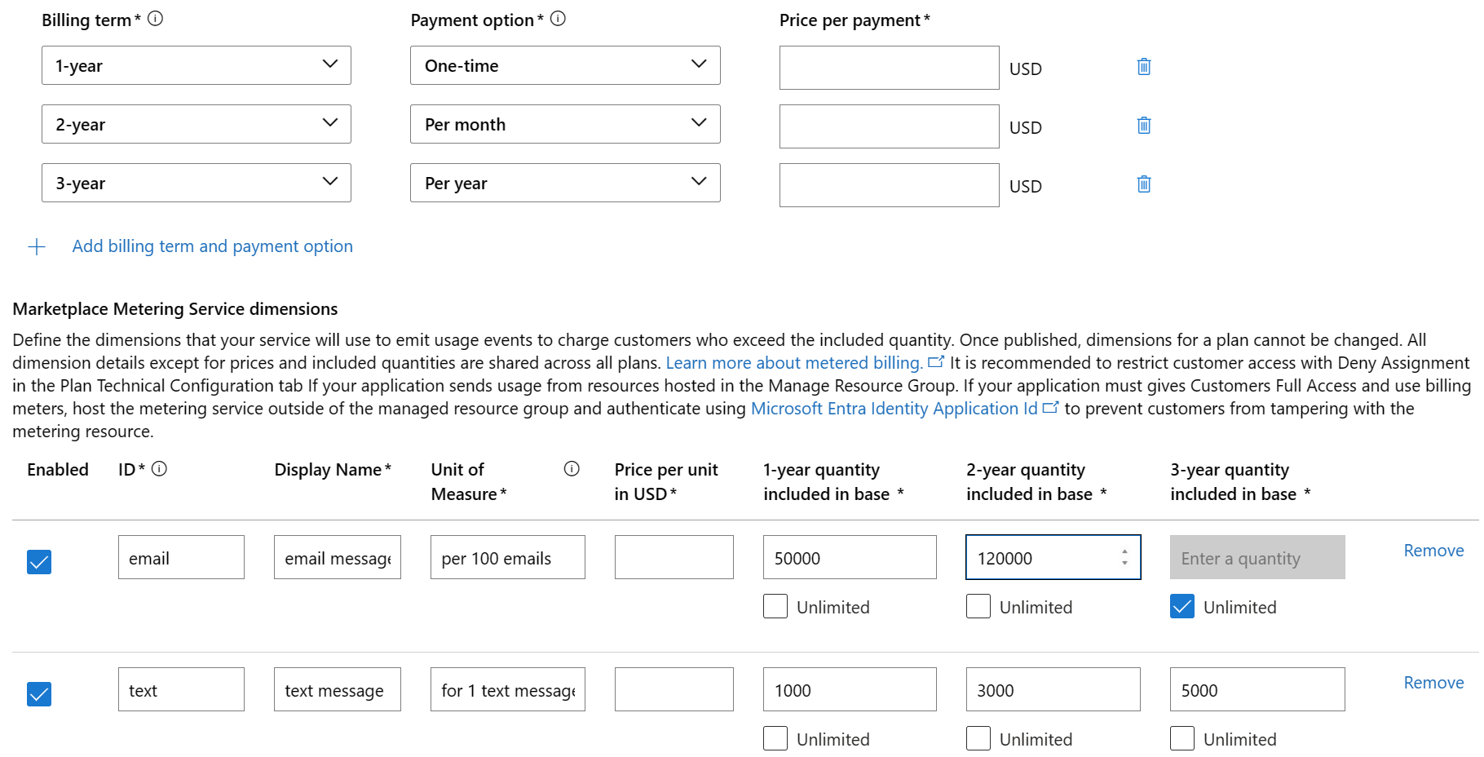This screenshot has width=1484, height=757.
Task: Disable the email dimension Enabled checkbox
Action: pyautogui.click(x=39, y=562)
